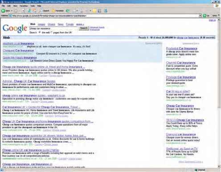
Task: Open the 'more »' Google services link
Action: point(80,24)
